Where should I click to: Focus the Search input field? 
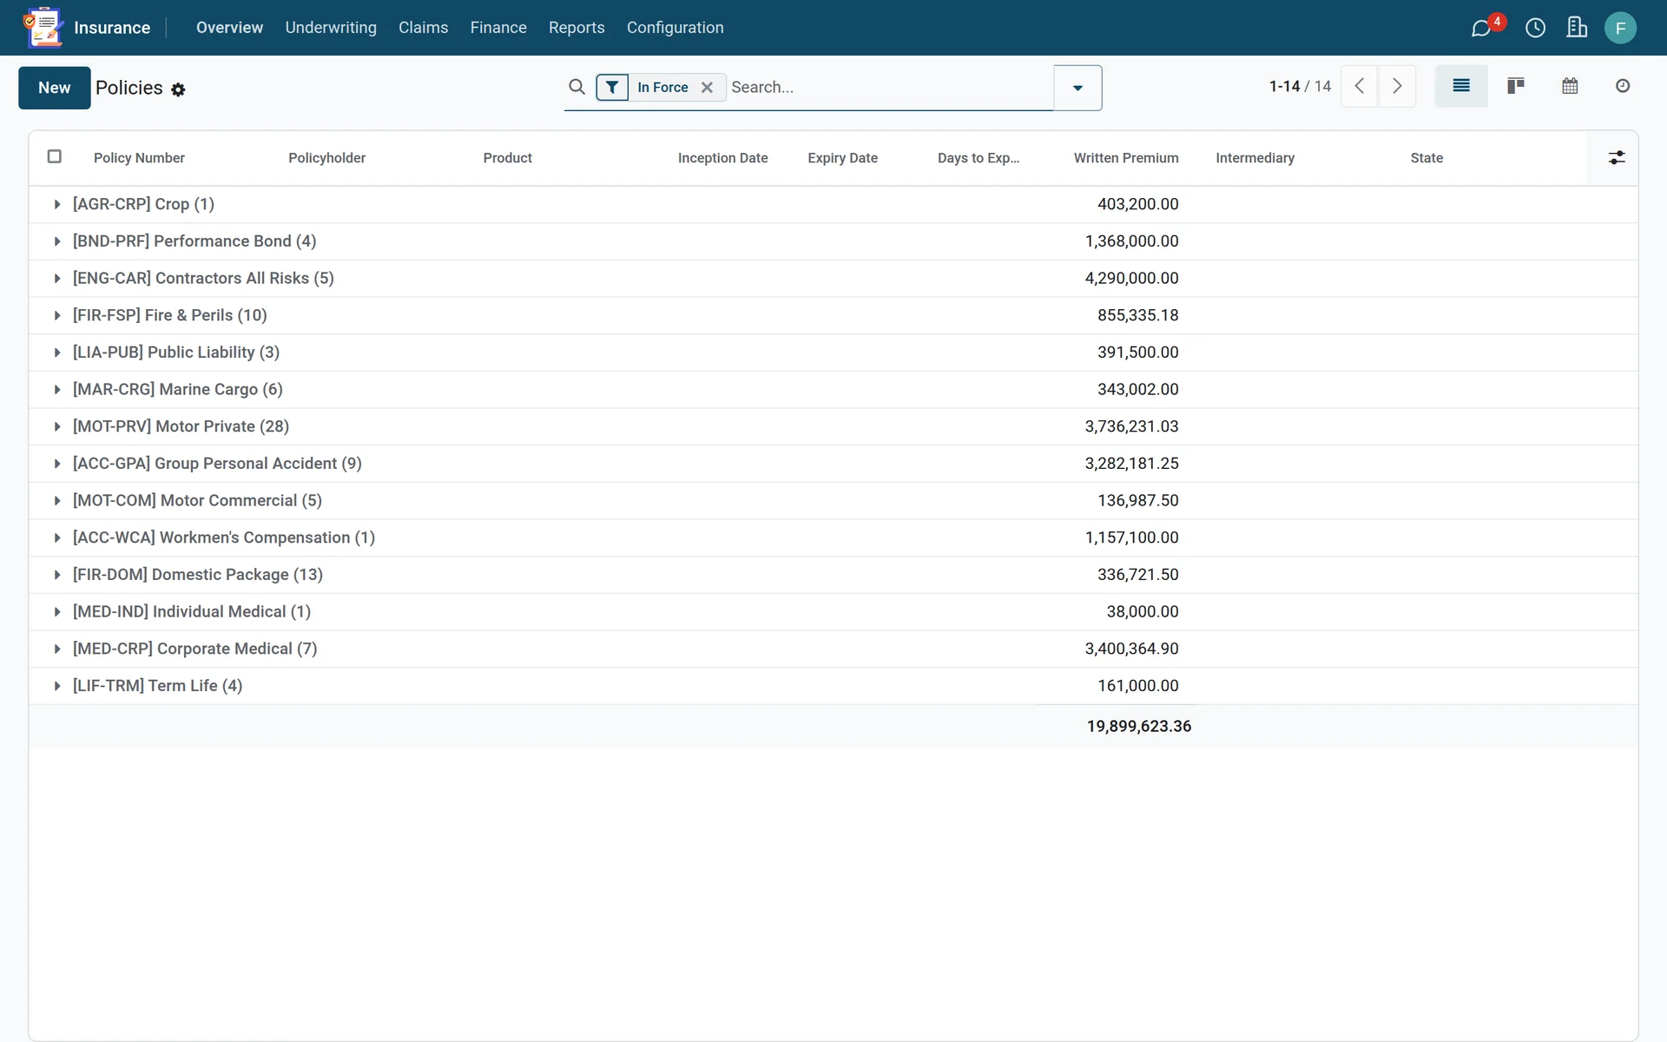tap(889, 87)
